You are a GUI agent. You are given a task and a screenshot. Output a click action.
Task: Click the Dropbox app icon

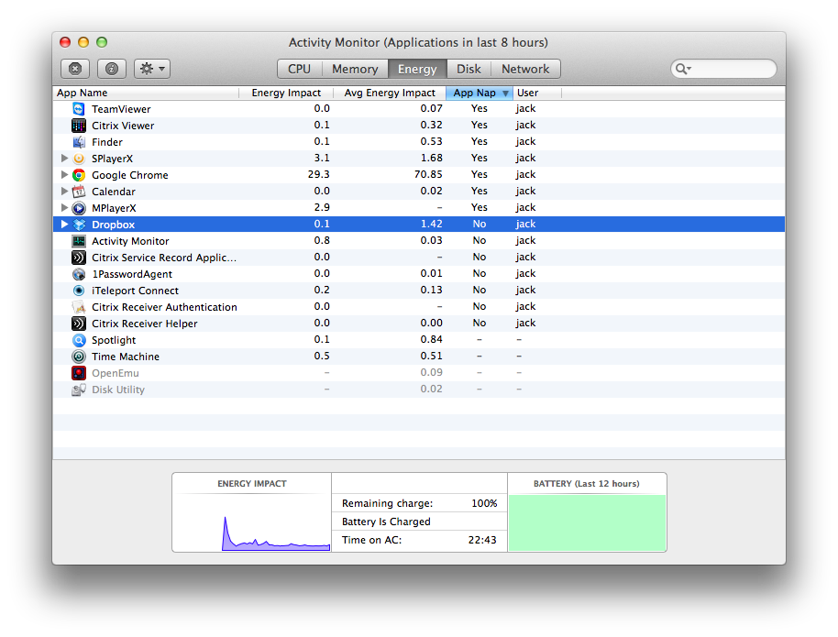79,225
